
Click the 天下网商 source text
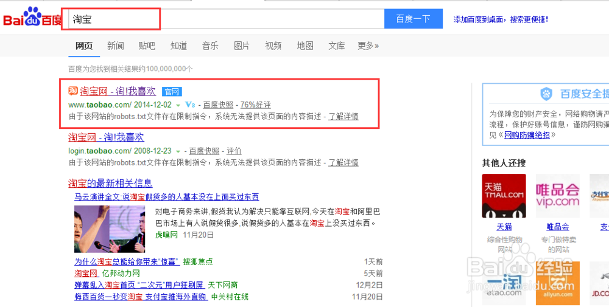pyautogui.click(x=222, y=285)
